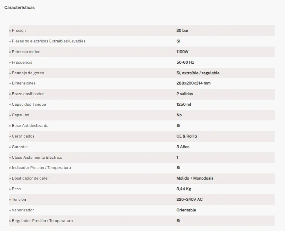285x231 pixels.
Task: Click the Bandeja de goteo label
Action: 28,73
